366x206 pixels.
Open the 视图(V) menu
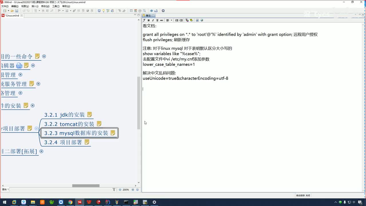pos(25,6)
